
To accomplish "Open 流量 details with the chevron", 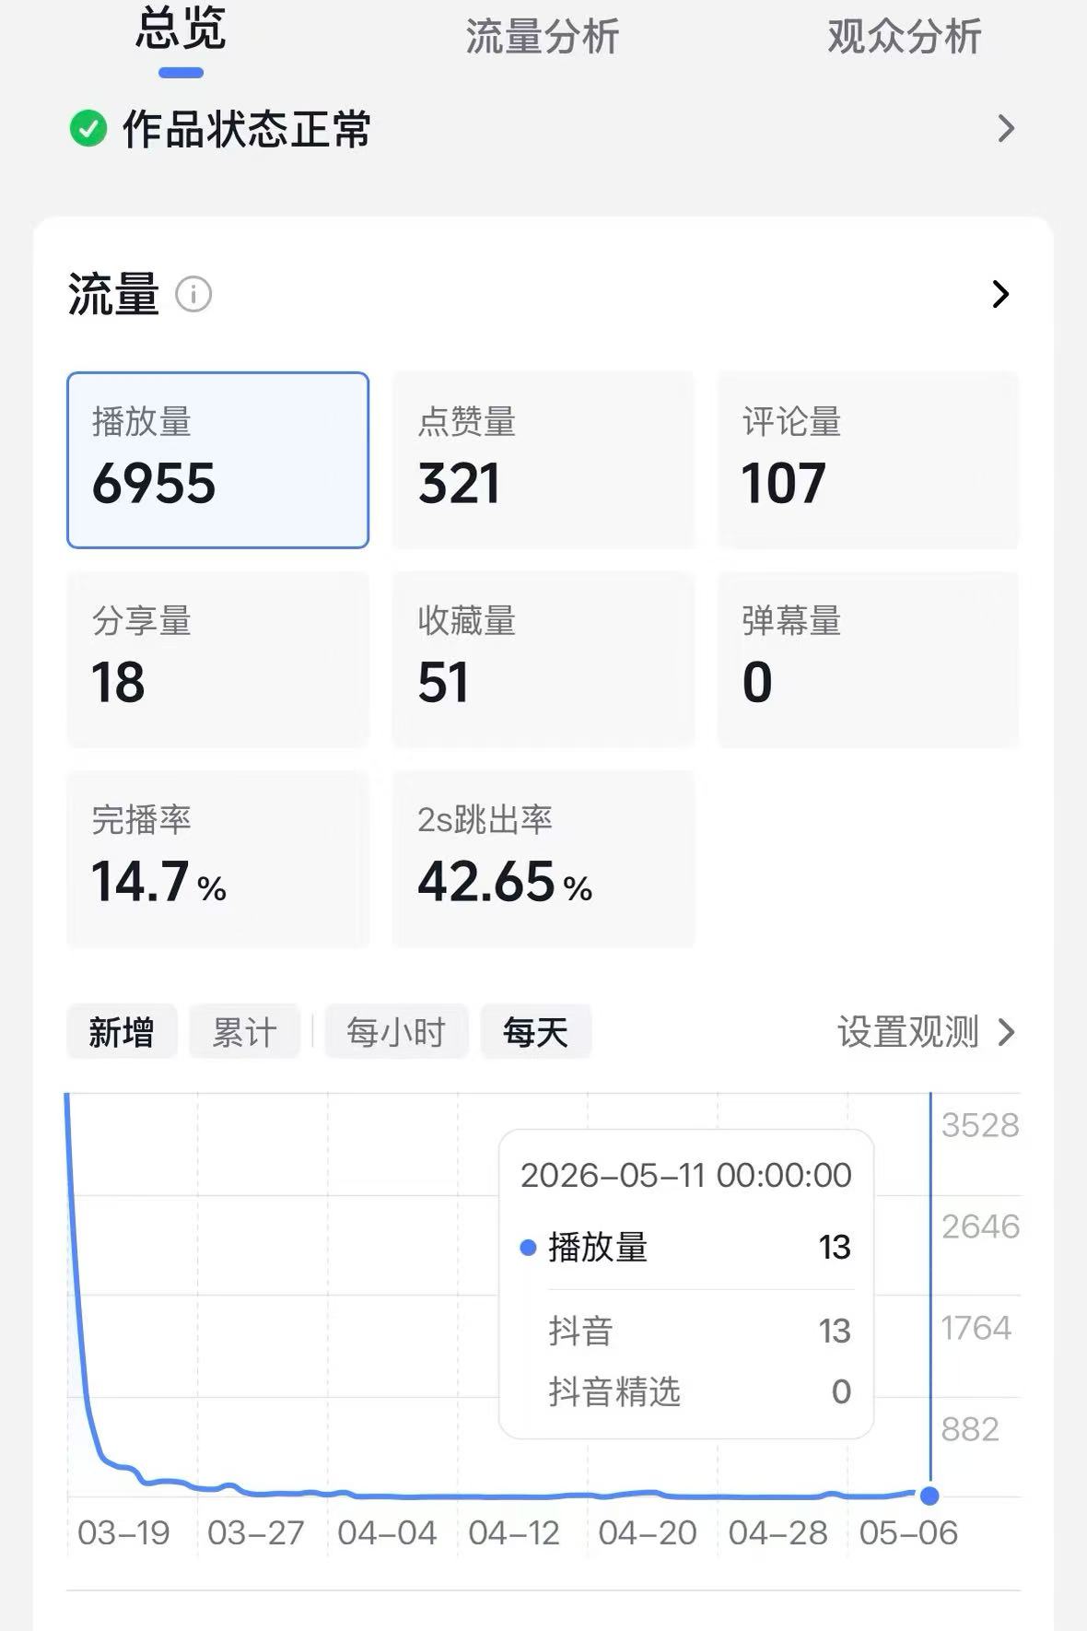I will tap(1001, 294).
